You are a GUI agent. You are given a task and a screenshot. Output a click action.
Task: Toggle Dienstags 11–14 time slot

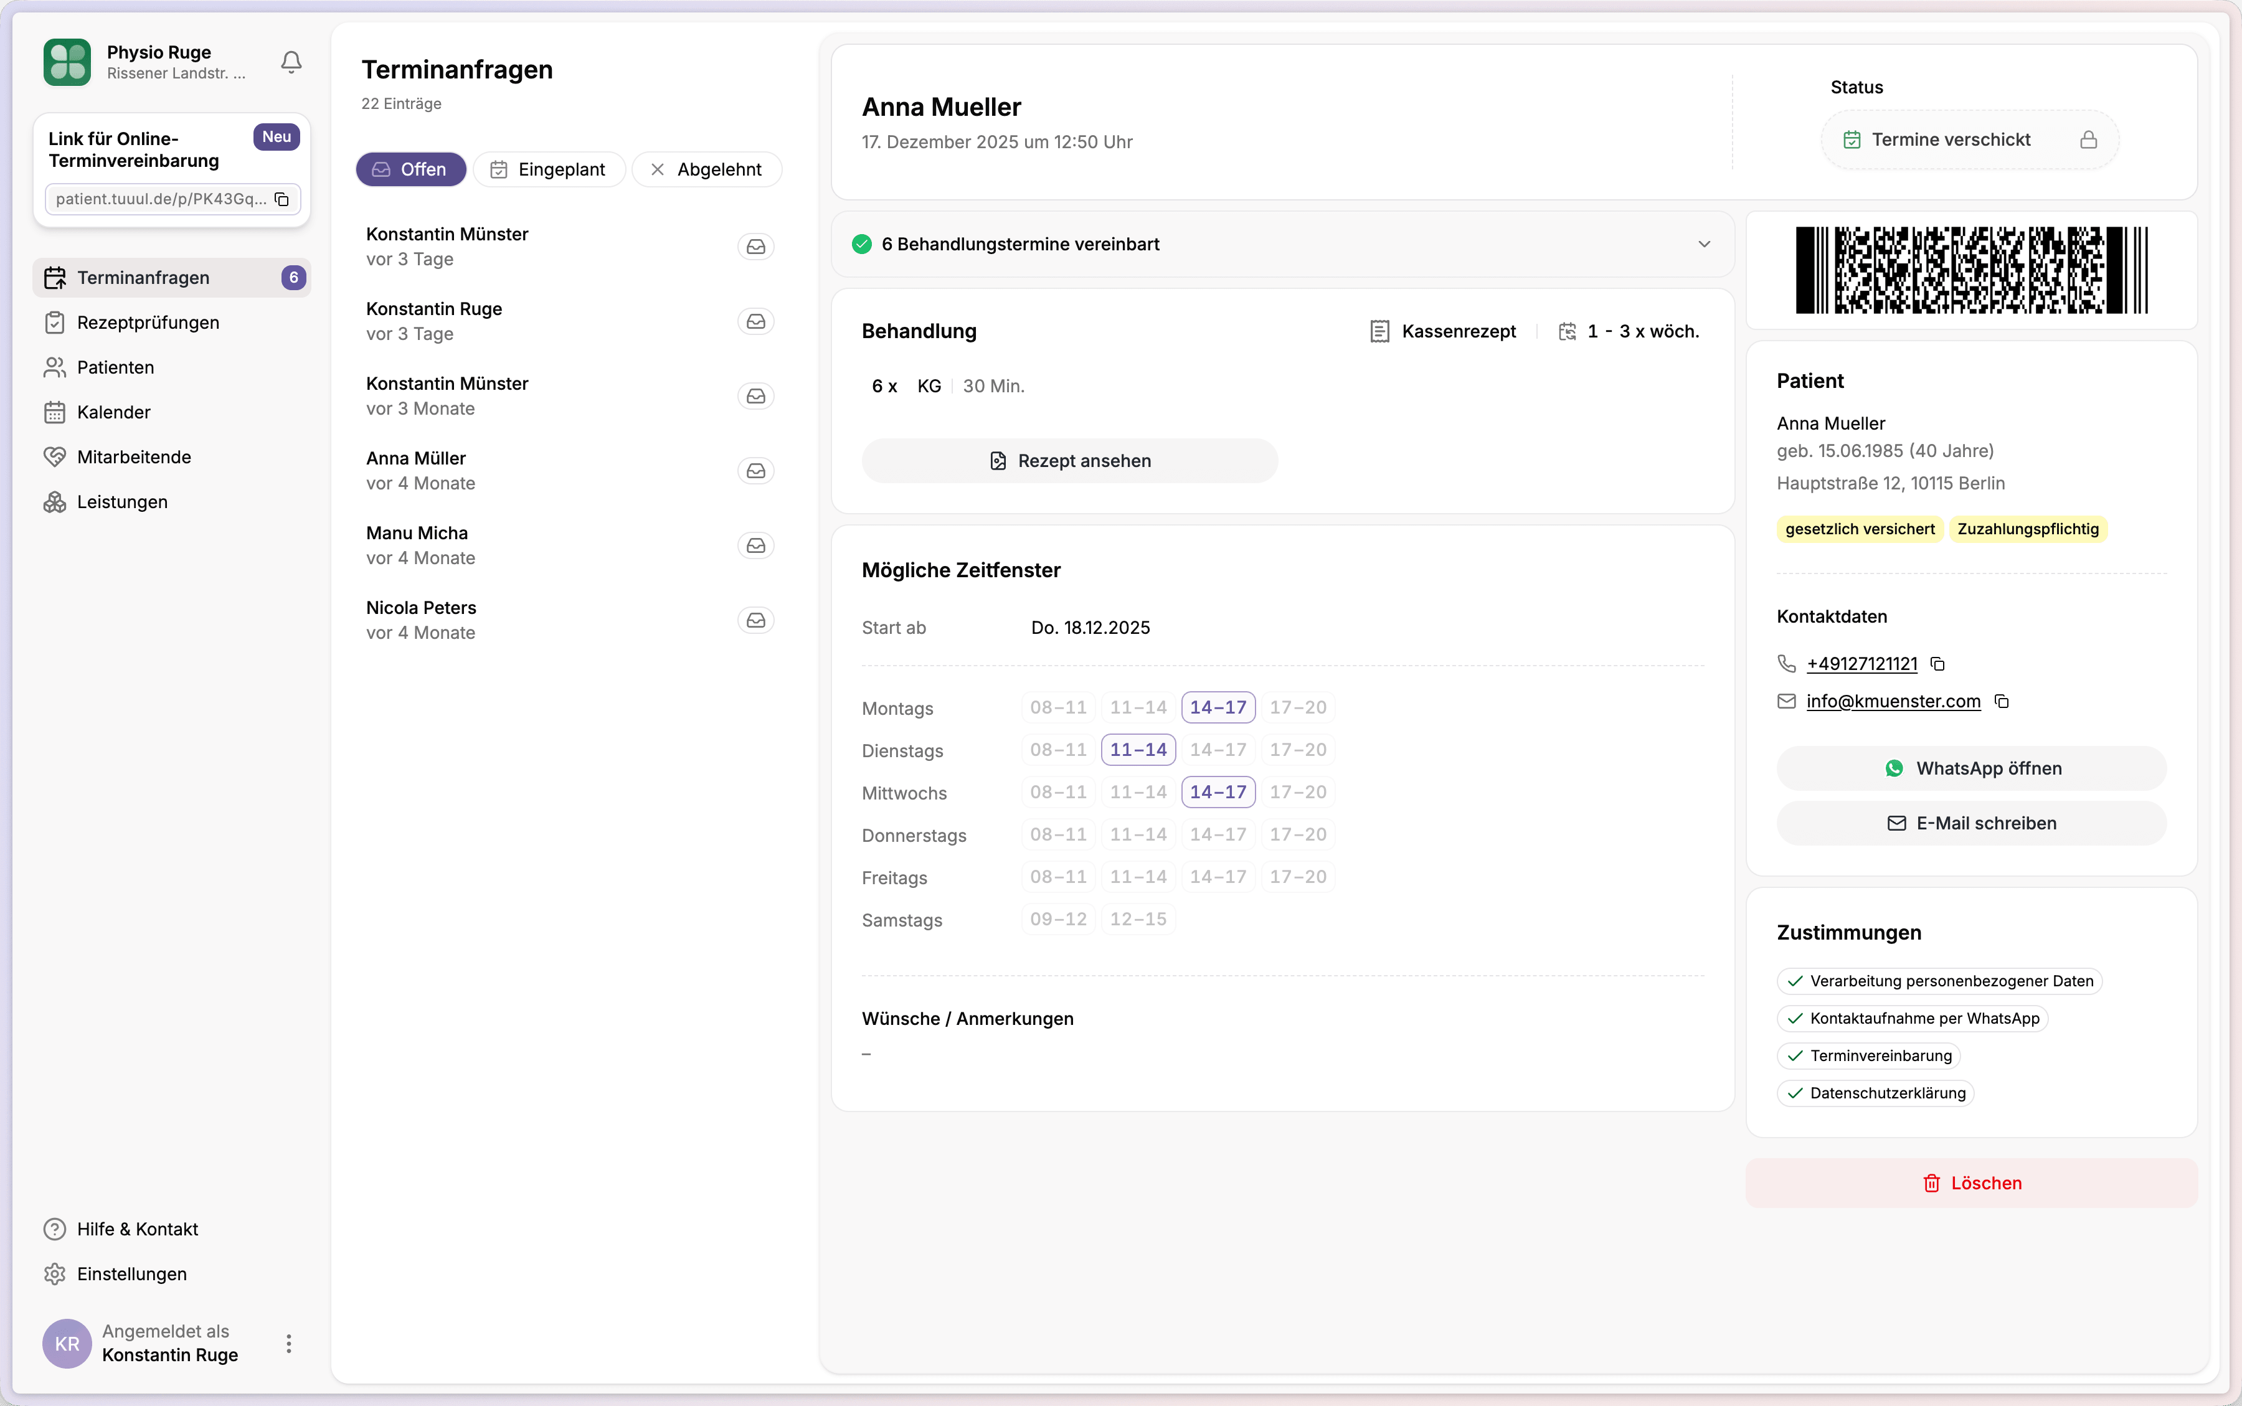(1137, 750)
